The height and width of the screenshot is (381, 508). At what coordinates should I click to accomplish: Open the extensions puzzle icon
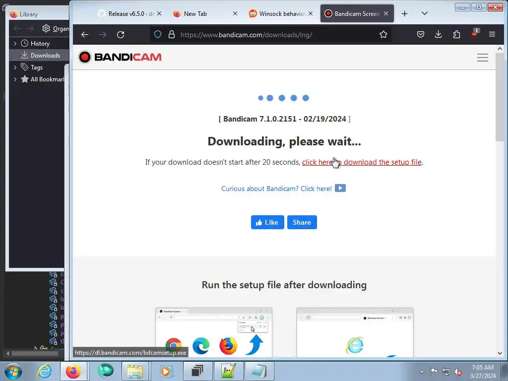(456, 34)
